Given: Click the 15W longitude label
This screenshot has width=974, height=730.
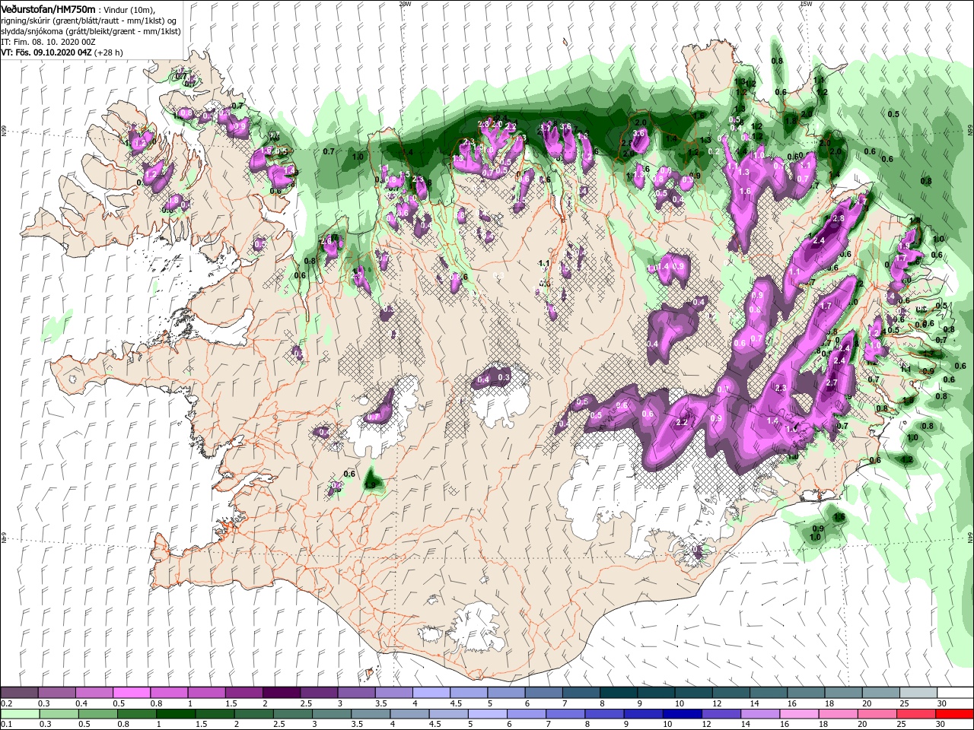Looking at the screenshot, I should [x=806, y=3].
